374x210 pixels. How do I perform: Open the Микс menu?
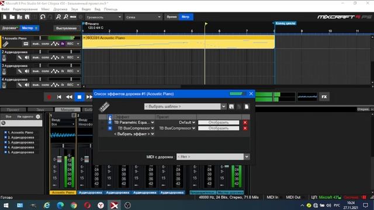[46, 9]
